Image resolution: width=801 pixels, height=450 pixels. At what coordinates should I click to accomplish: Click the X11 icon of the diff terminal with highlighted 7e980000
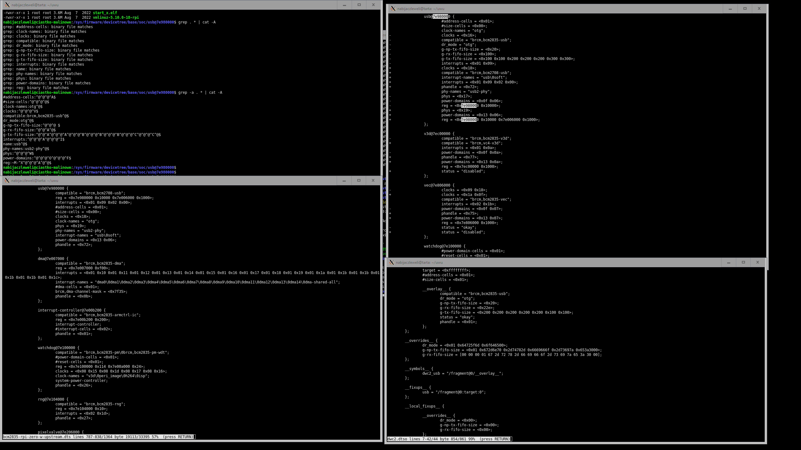pos(393,9)
